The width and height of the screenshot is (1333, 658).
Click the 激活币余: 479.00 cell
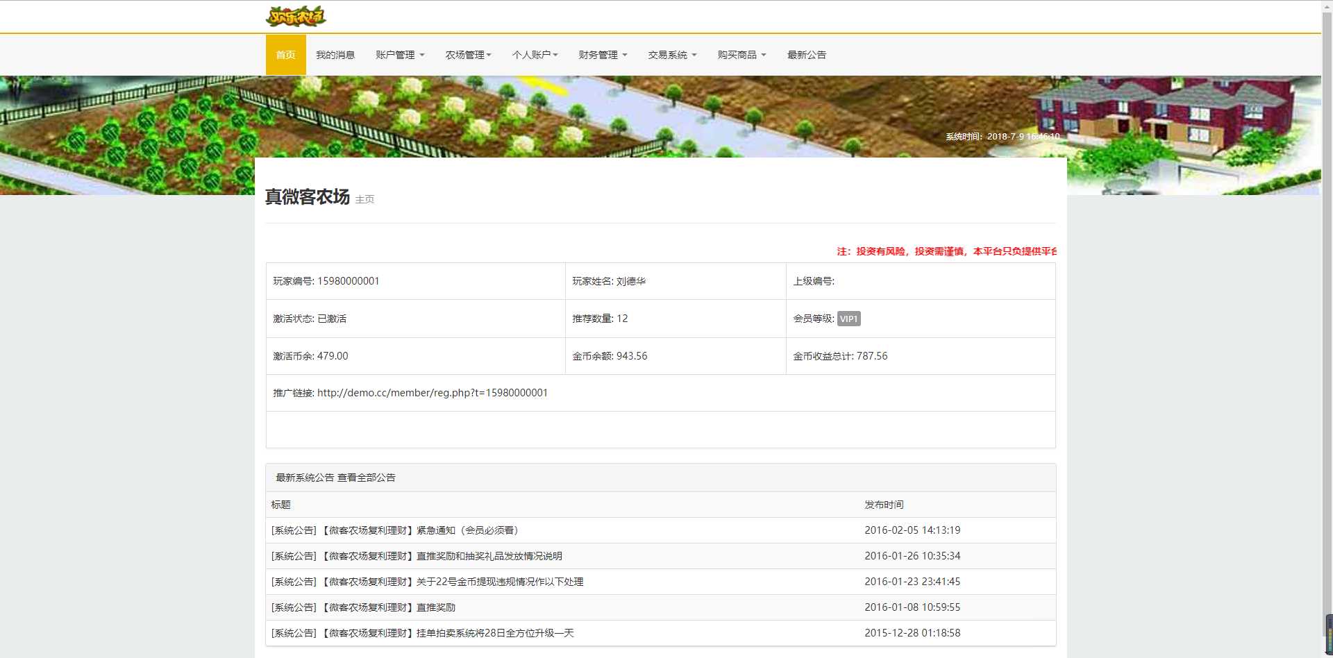[415, 356]
